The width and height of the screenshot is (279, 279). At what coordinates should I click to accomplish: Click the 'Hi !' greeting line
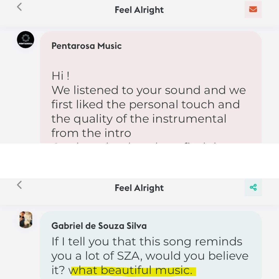(x=60, y=76)
